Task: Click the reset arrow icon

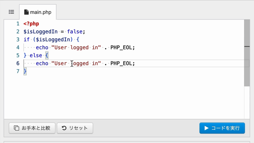Action: (x=64, y=128)
